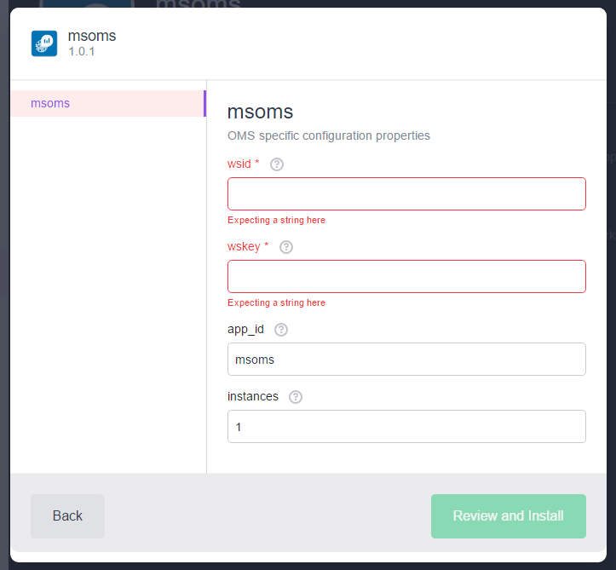The image size is (616, 570).
Task: Click the msoms package icon in header
Action: point(44,43)
